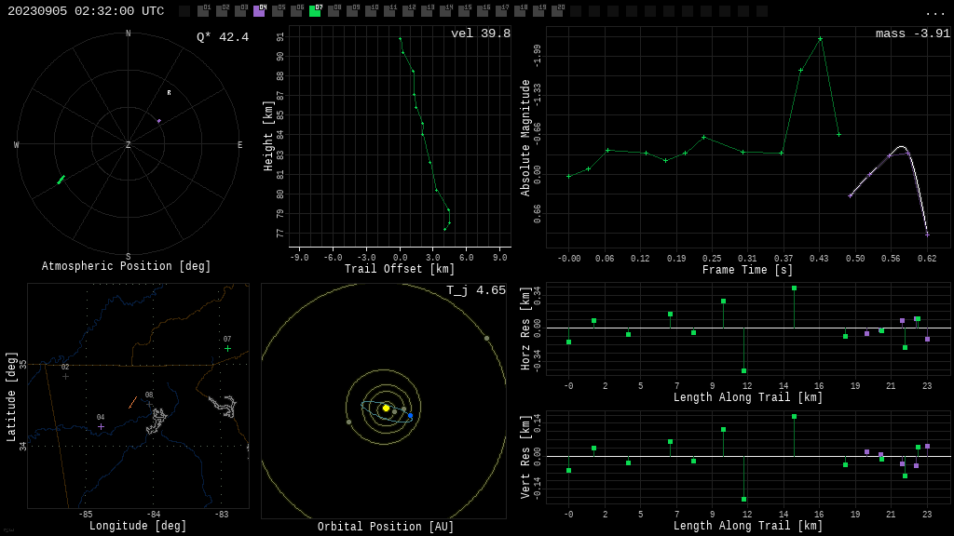Click the Frame Time [s] axis label
954x536 pixels.
pos(748,269)
